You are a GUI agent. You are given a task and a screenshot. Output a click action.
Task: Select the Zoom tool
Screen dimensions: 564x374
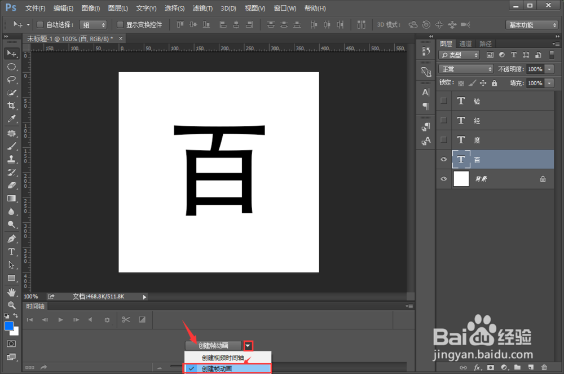12,225
